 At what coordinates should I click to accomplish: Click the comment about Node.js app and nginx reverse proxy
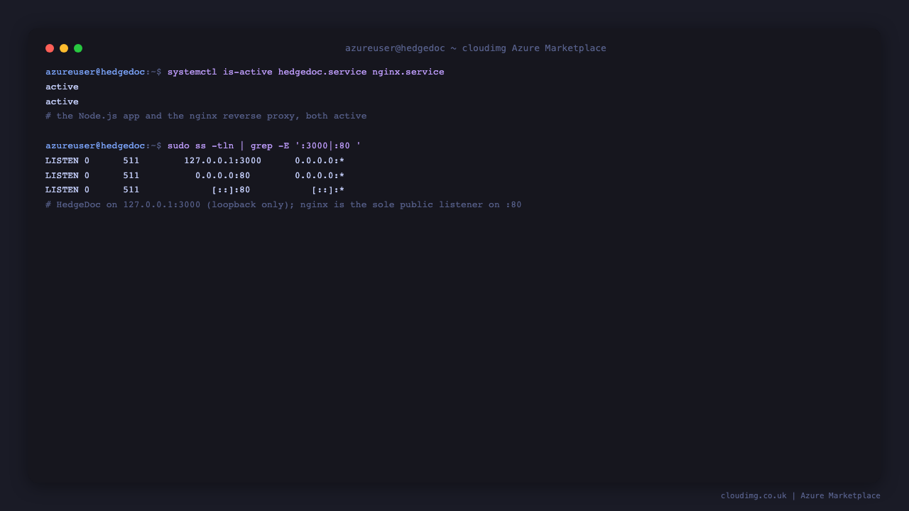(206, 116)
